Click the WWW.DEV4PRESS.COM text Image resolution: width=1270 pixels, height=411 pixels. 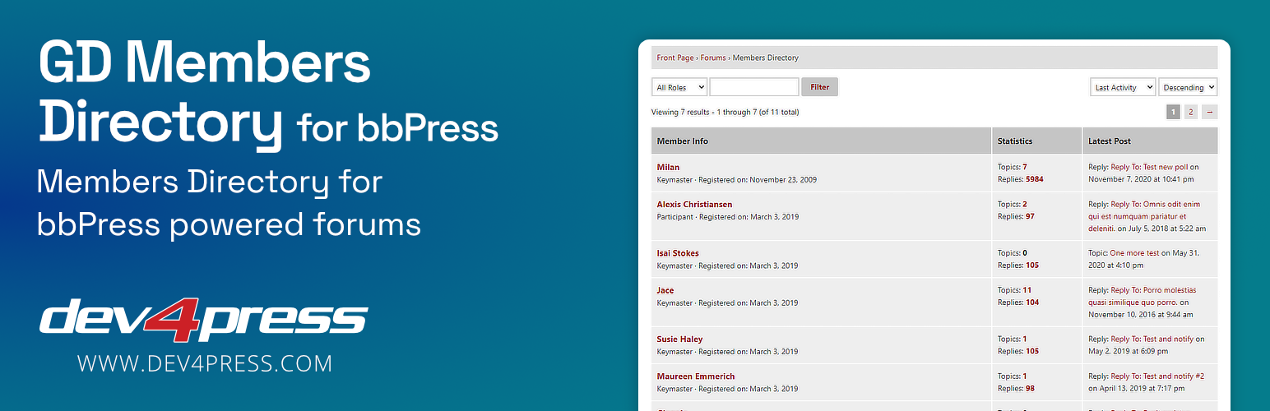[205, 363]
